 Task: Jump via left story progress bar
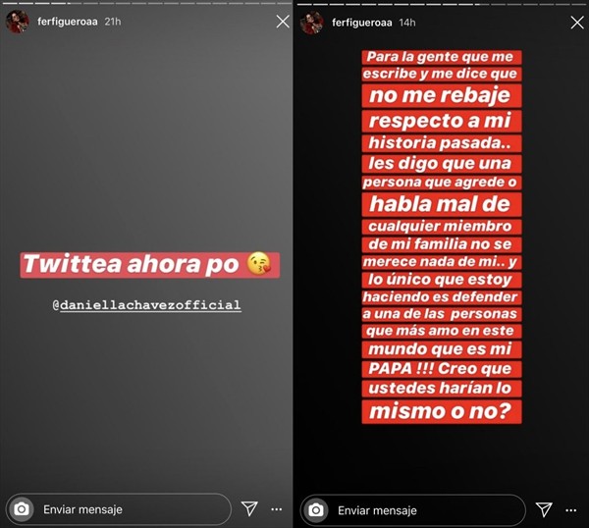(x=146, y=3)
